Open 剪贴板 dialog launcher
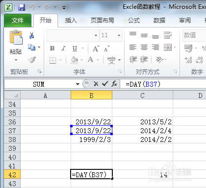206x188 pixels. pos(39,71)
